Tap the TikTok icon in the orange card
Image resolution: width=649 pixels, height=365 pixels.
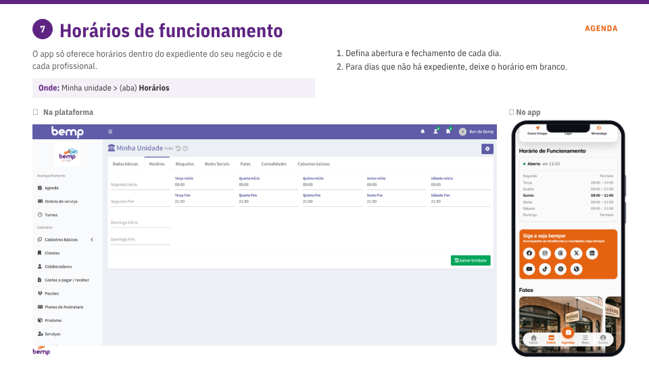545,269
